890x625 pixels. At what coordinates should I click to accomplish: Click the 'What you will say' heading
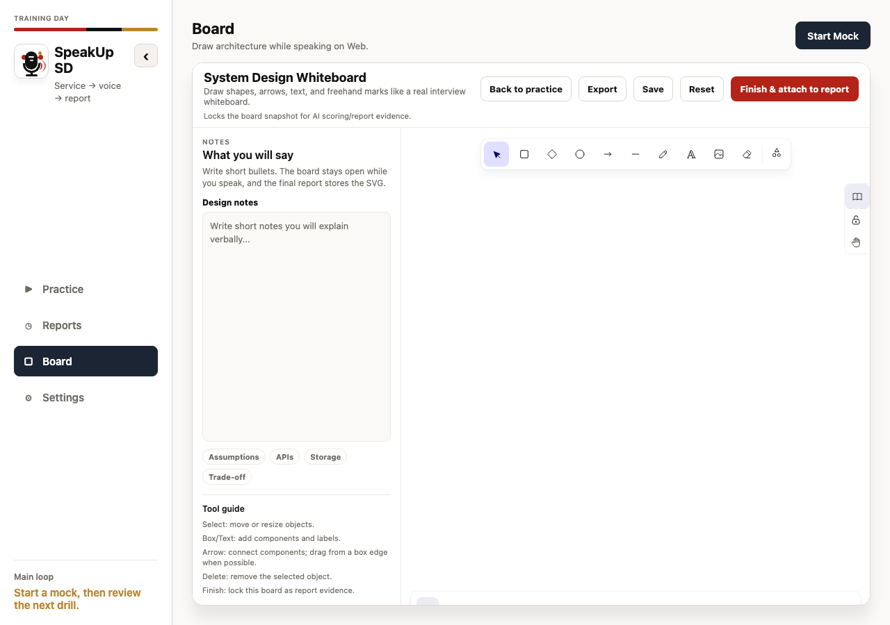[248, 155]
